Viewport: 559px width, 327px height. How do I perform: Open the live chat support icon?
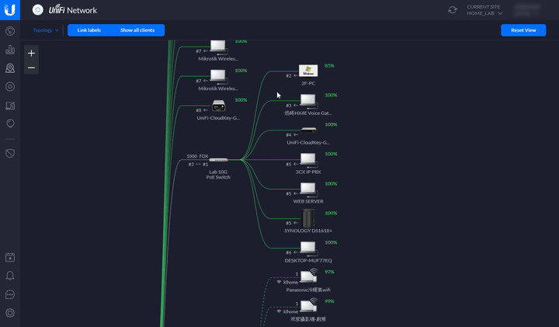[10, 294]
